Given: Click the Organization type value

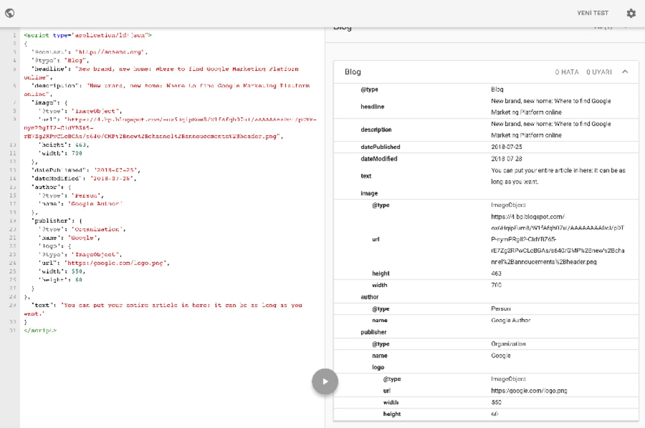Looking at the screenshot, I should (x=508, y=344).
